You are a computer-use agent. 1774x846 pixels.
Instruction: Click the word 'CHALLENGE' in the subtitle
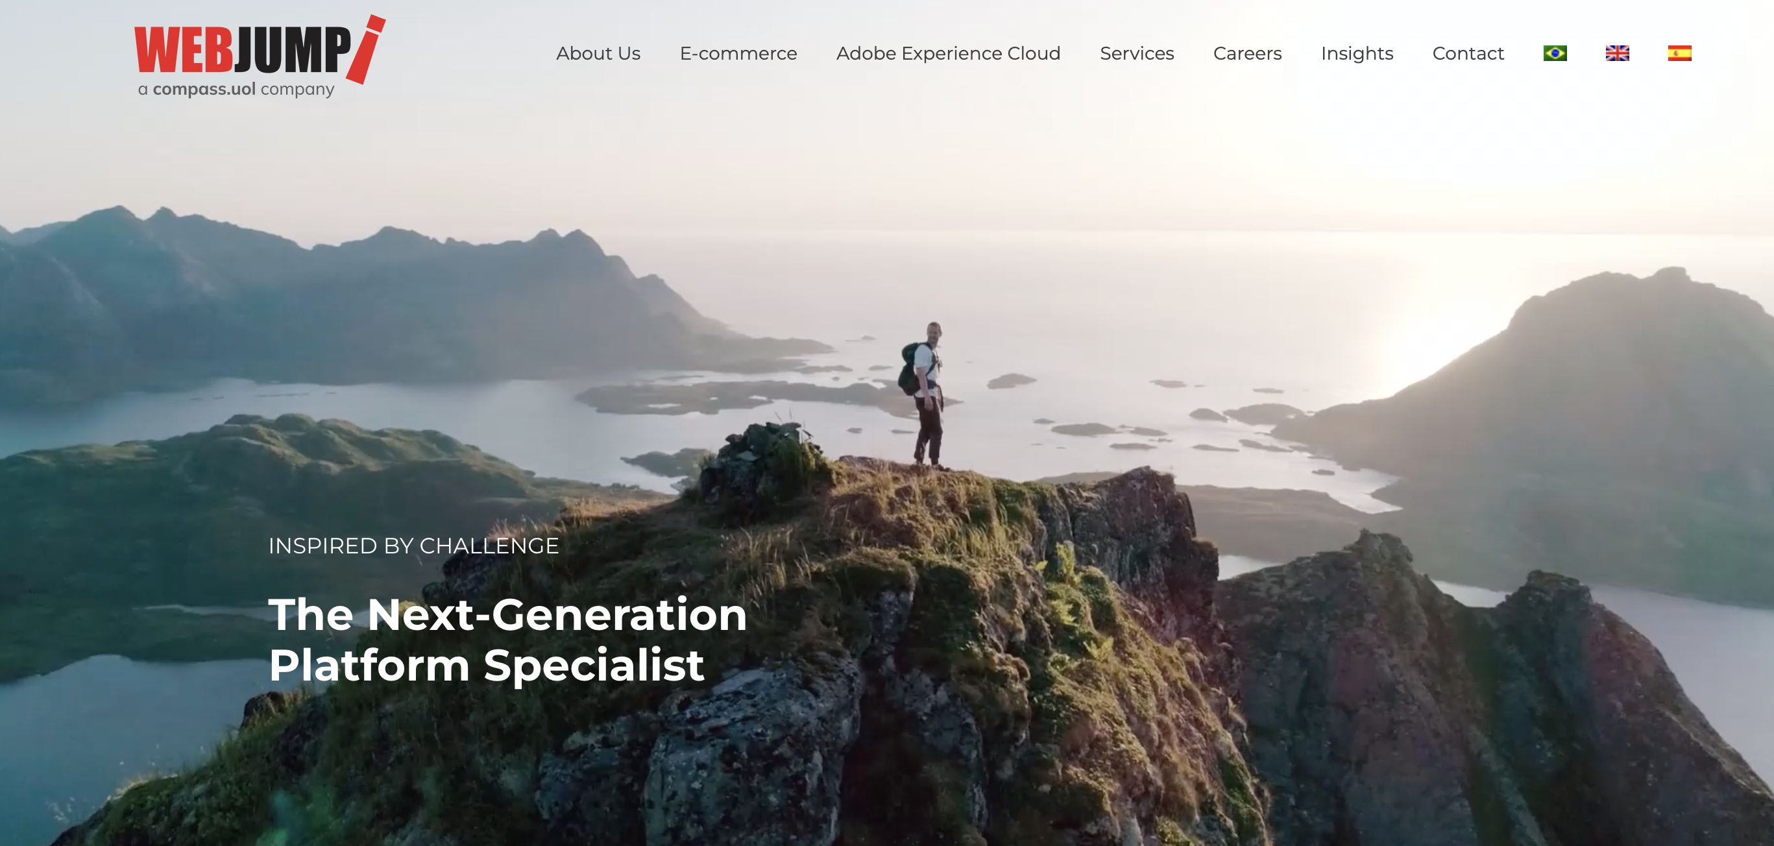(489, 545)
